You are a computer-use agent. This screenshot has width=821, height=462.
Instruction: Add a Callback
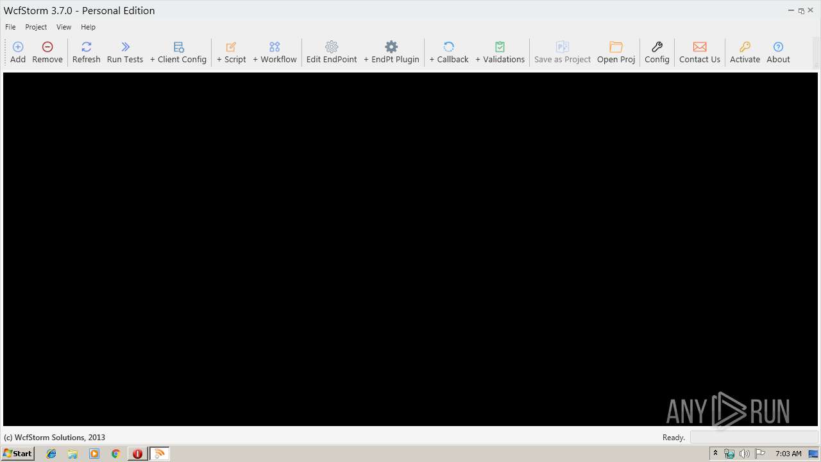(x=449, y=52)
